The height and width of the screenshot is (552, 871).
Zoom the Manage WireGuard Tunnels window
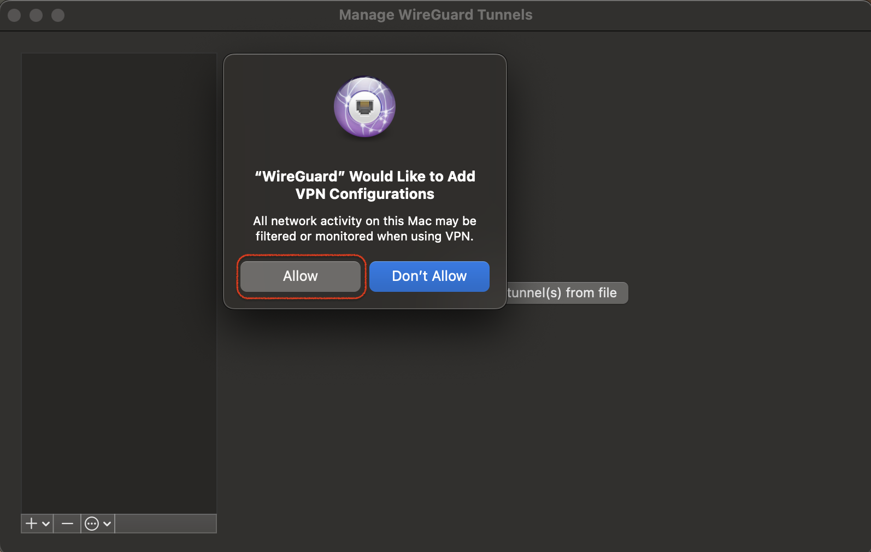point(58,15)
